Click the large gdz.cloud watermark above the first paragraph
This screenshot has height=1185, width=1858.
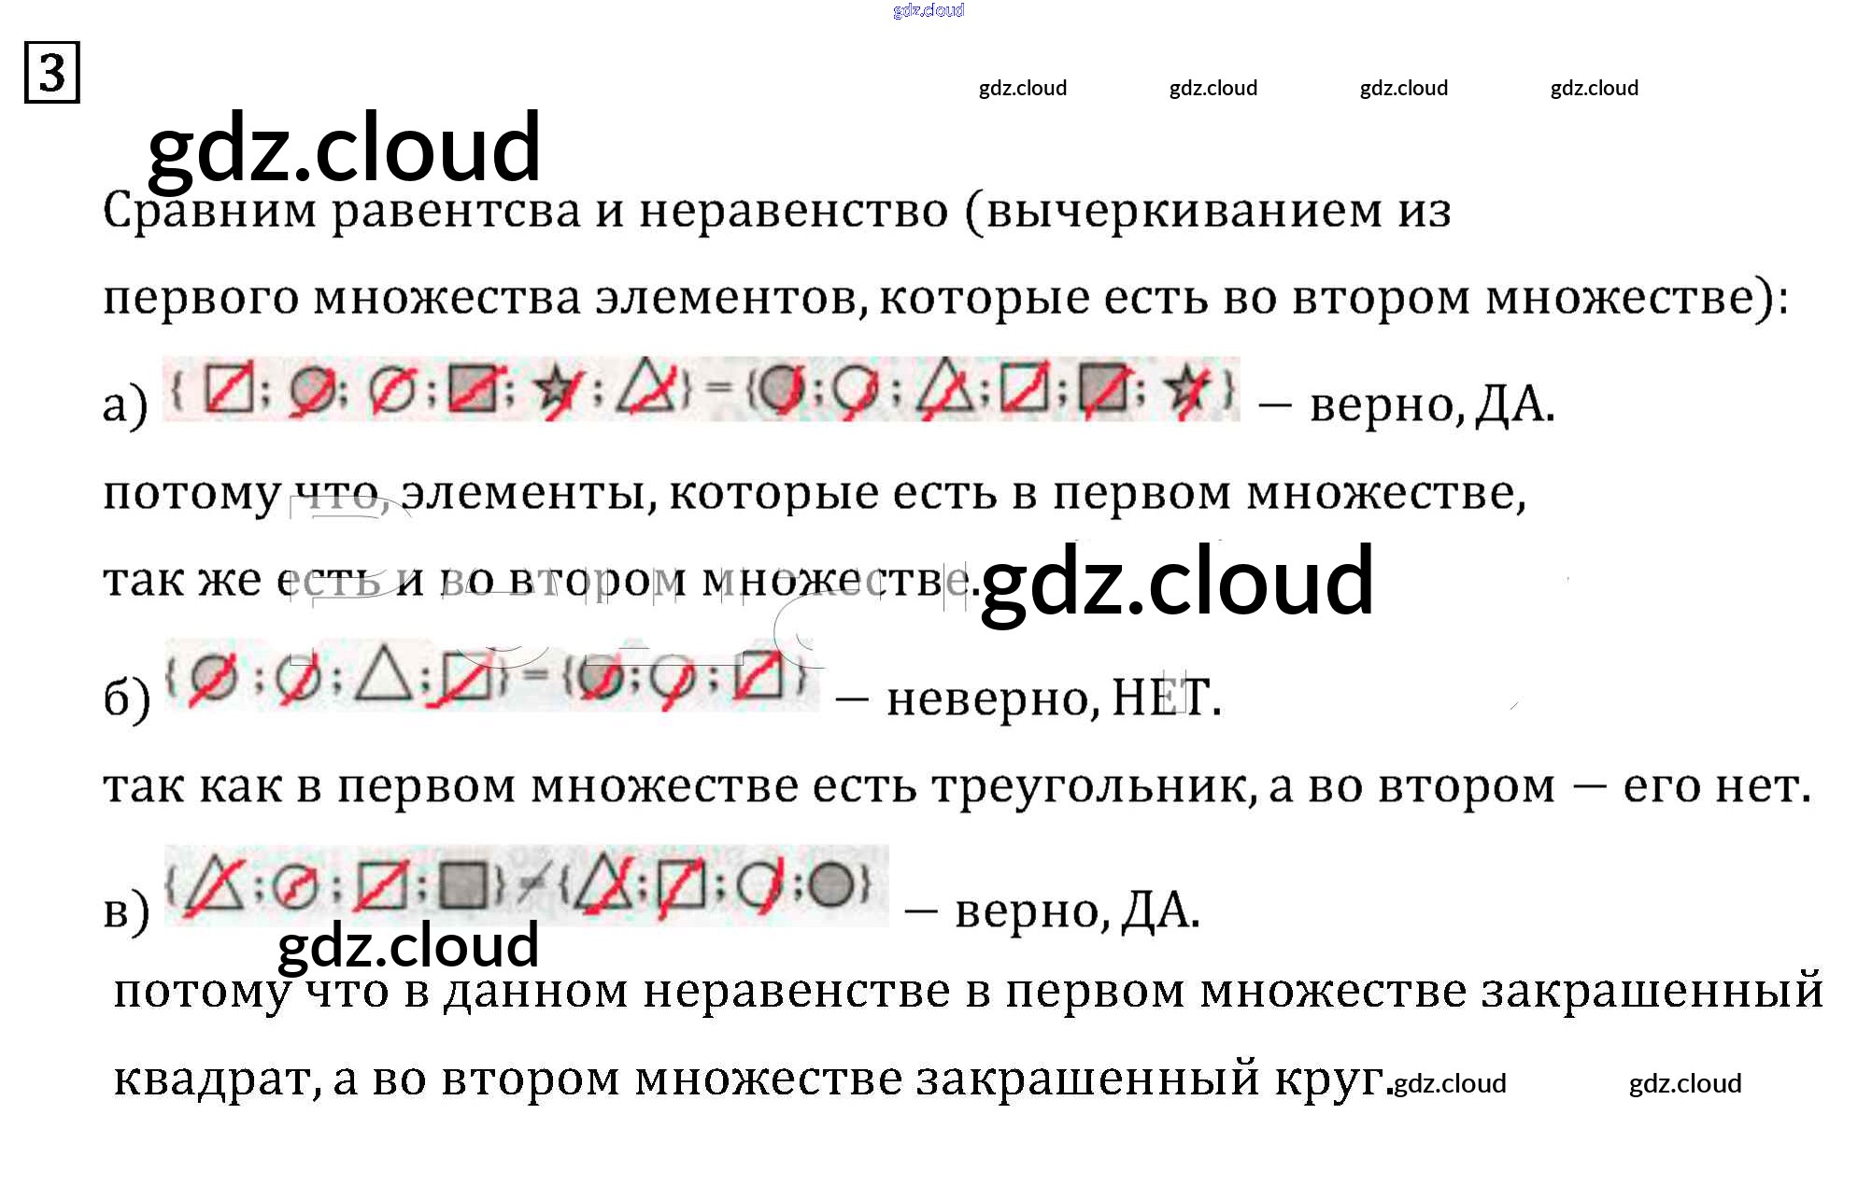[344, 148]
